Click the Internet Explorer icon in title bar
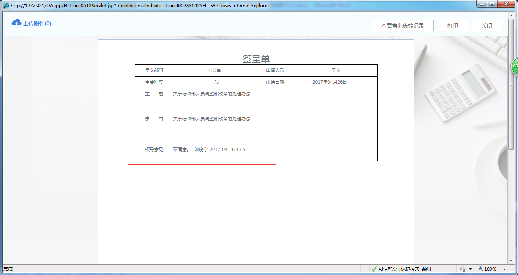 point(6,5)
